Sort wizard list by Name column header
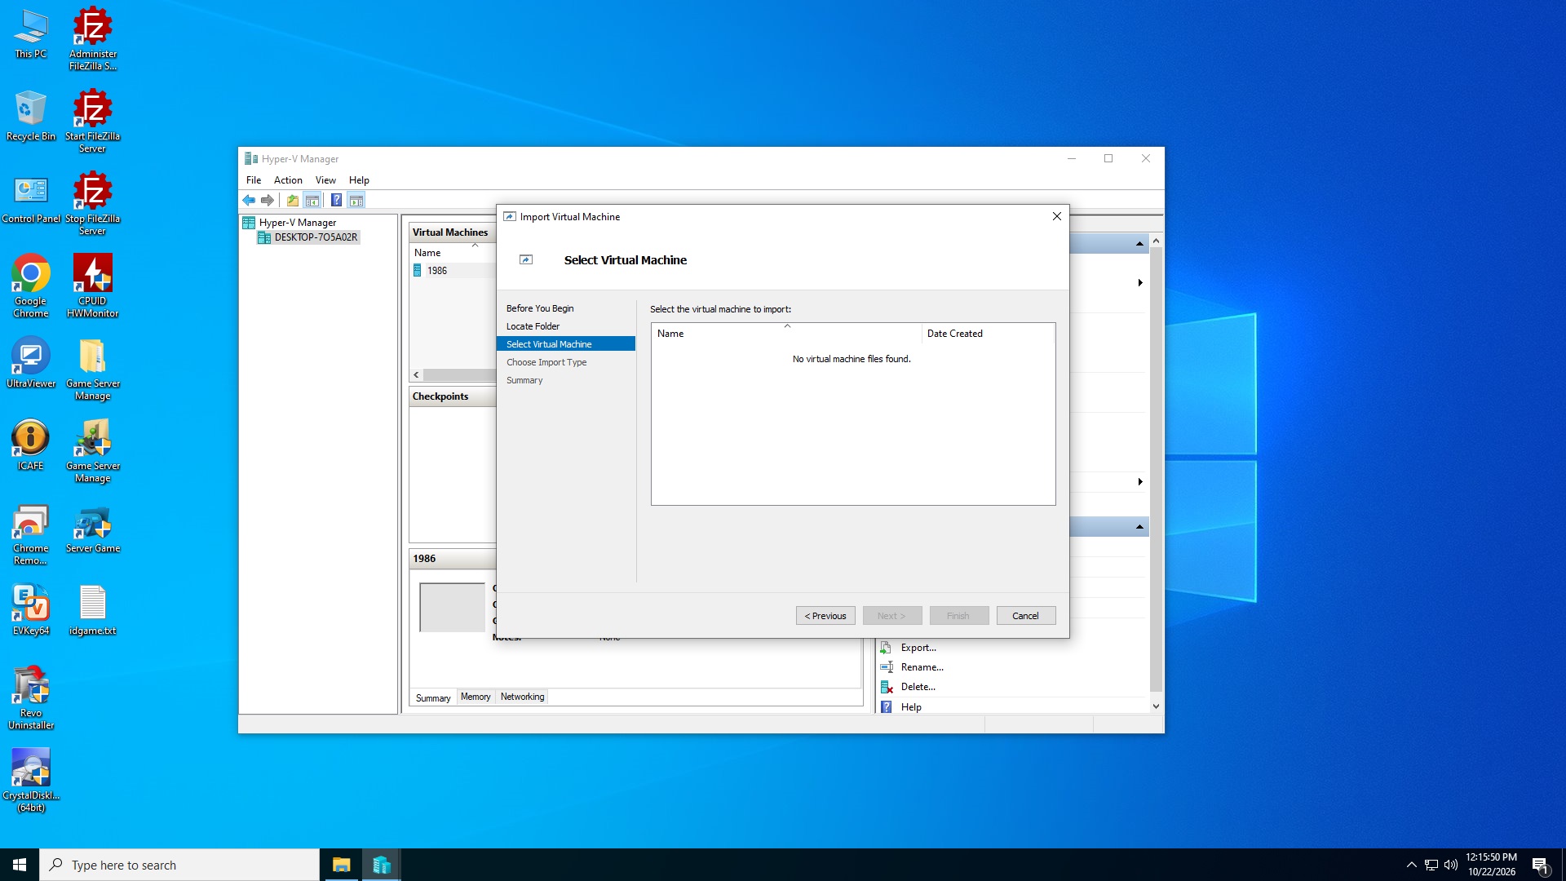 click(786, 334)
